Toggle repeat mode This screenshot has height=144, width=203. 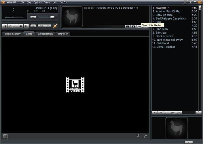tap(48, 26)
